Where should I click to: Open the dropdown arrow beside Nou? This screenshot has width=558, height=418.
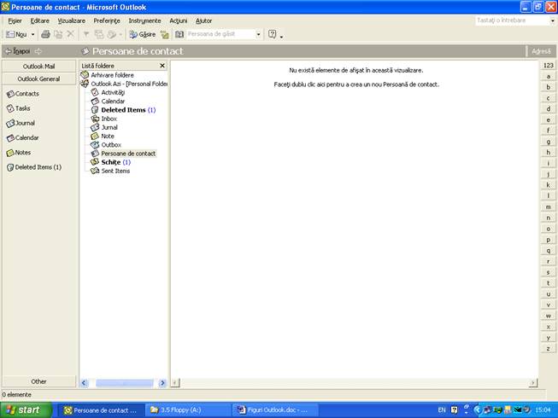[x=32, y=34]
